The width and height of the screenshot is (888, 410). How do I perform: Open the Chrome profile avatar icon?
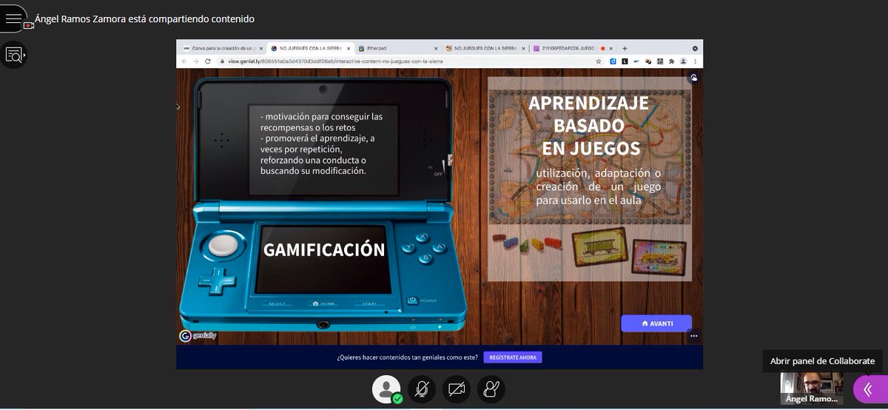coord(683,61)
